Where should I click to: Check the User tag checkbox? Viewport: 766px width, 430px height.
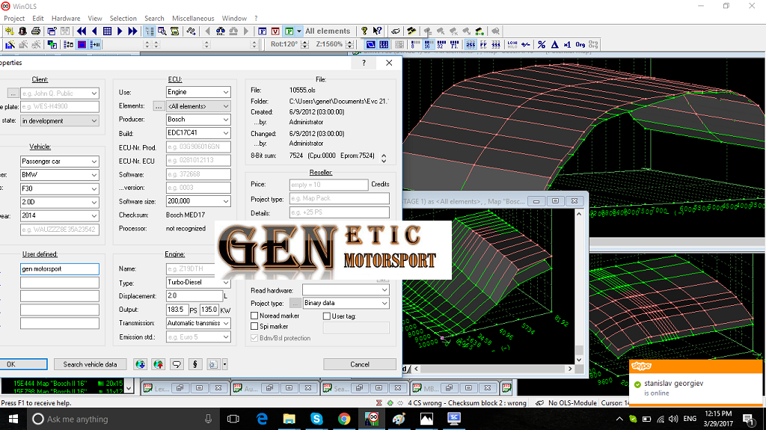[x=327, y=316]
